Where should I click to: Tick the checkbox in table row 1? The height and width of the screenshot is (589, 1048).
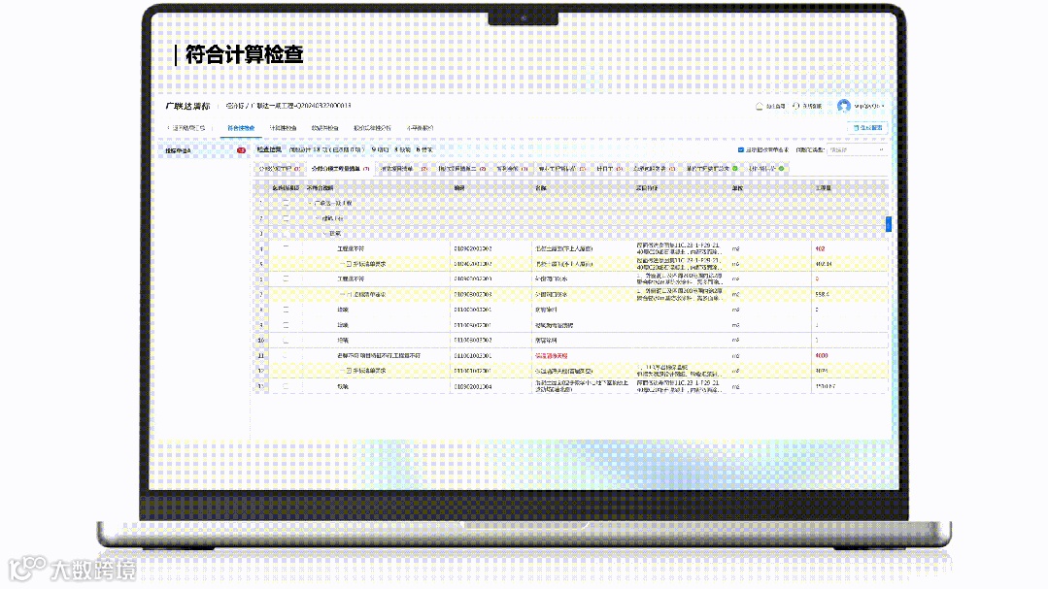pos(287,203)
